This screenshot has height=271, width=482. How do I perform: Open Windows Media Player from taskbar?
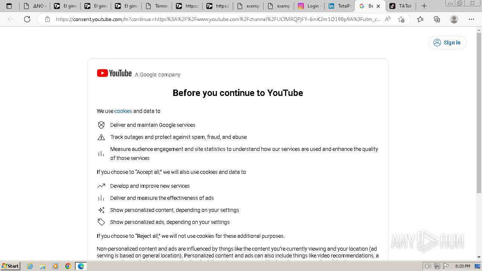(55, 266)
